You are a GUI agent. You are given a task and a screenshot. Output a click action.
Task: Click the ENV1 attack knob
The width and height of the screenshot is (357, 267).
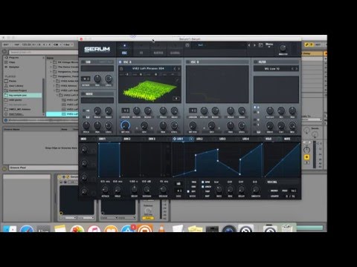click(x=105, y=190)
